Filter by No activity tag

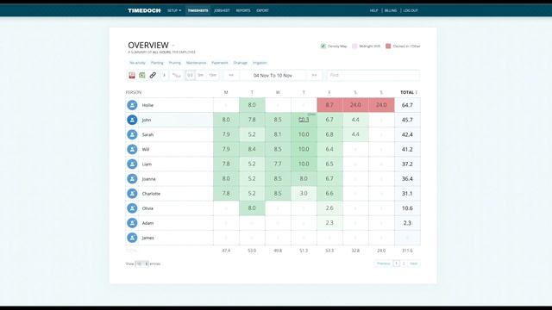coord(137,63)
